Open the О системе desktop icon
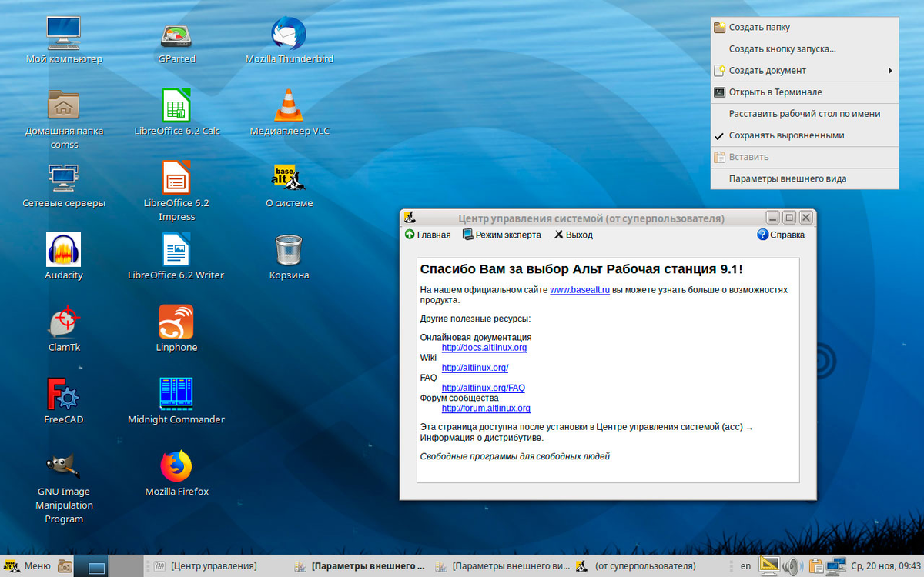The height and width of the screenshot is (577, 924). pos(289,178)
